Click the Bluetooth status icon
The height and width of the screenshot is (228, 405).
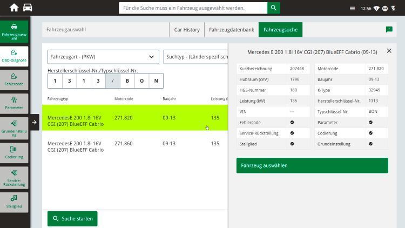tap(393, 9)
